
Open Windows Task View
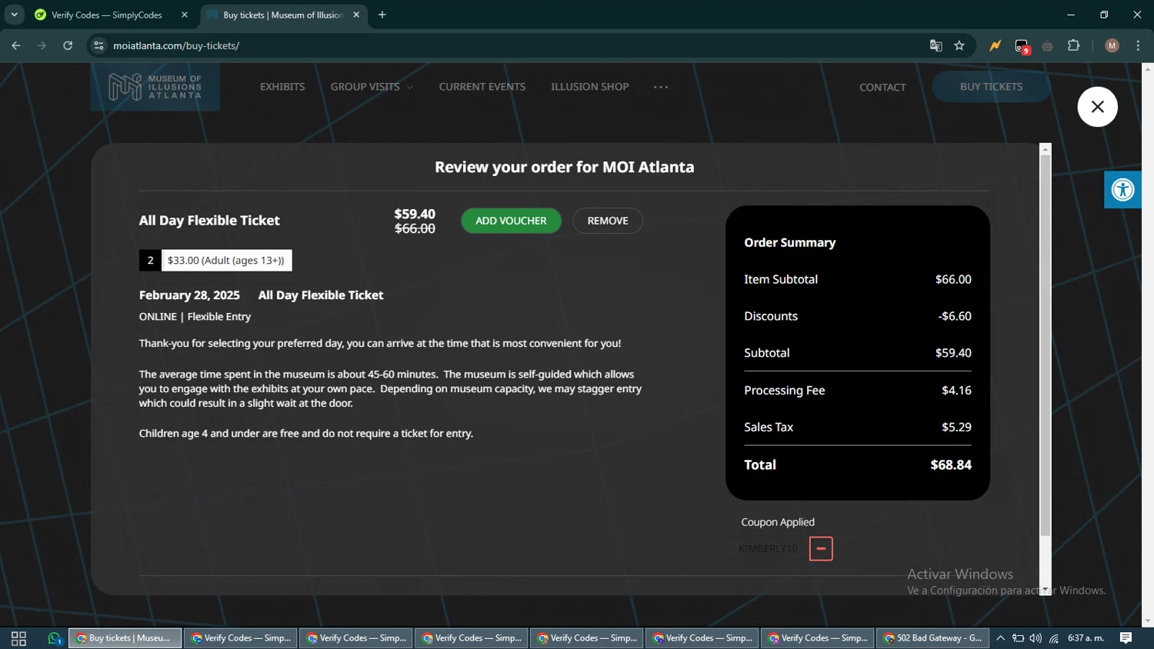[18, 638]
